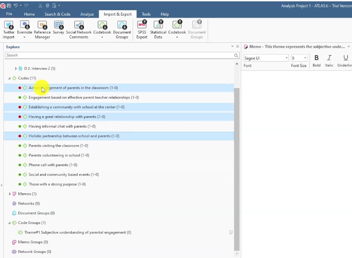Image resolution: width=352 pixels, height=258 pixels.
Task: Open the Segoe UI font dropdown
Action: coord(286,58)
